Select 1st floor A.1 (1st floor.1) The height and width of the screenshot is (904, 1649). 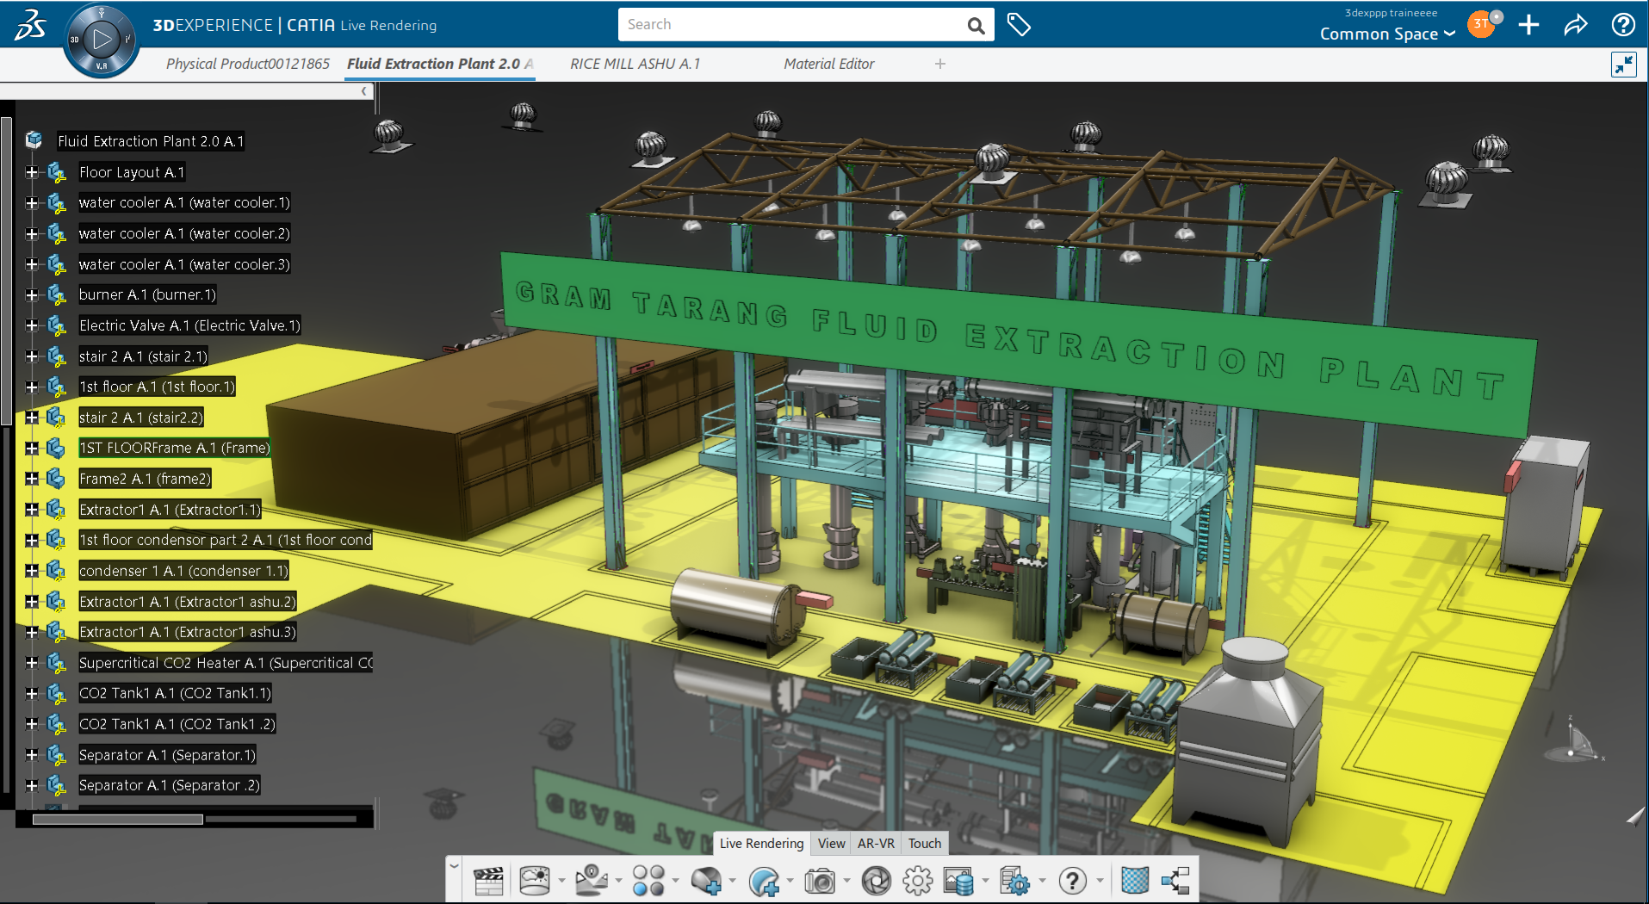(157, 387)
